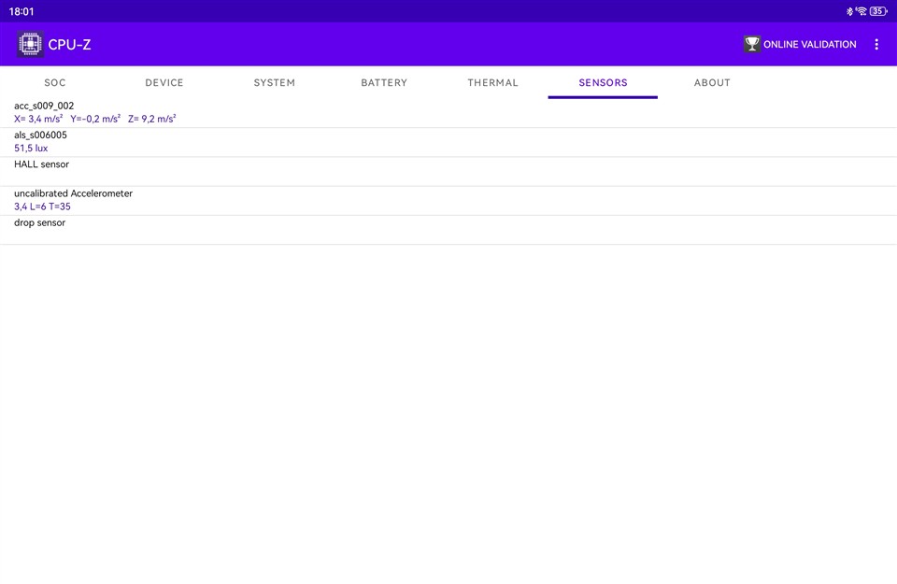Click the trophy icon for online validation

(751, 44)
